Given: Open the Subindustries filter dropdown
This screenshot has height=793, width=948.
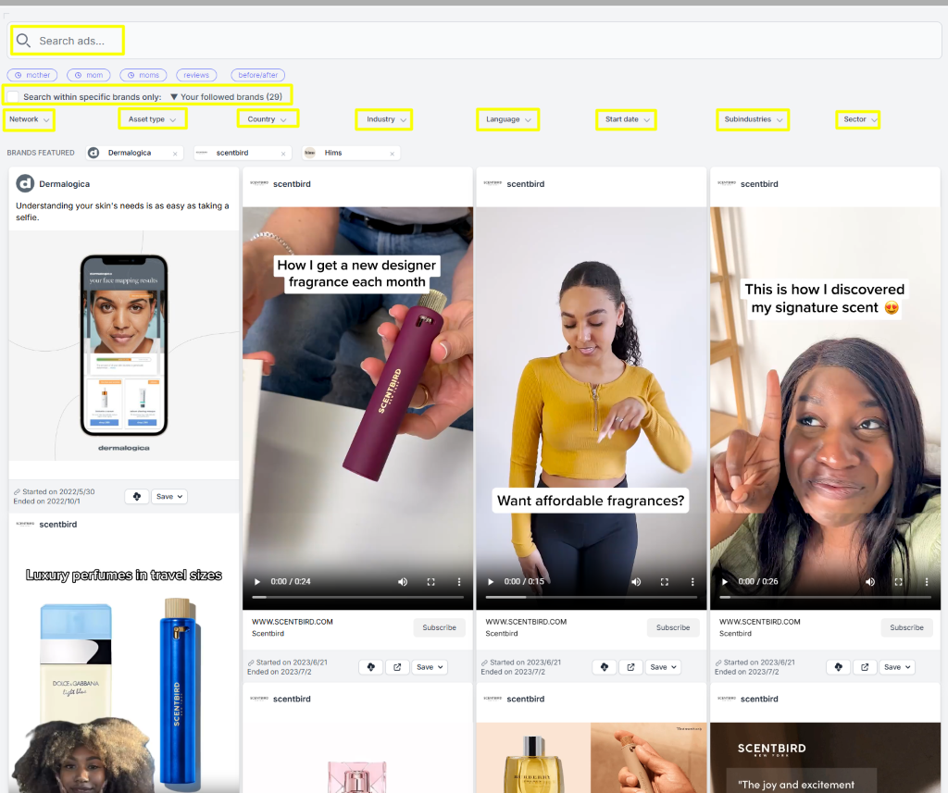Looking at the screenshot, I should [753, 119].
